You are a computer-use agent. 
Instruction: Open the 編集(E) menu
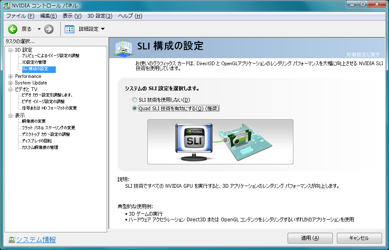(48, 16)
